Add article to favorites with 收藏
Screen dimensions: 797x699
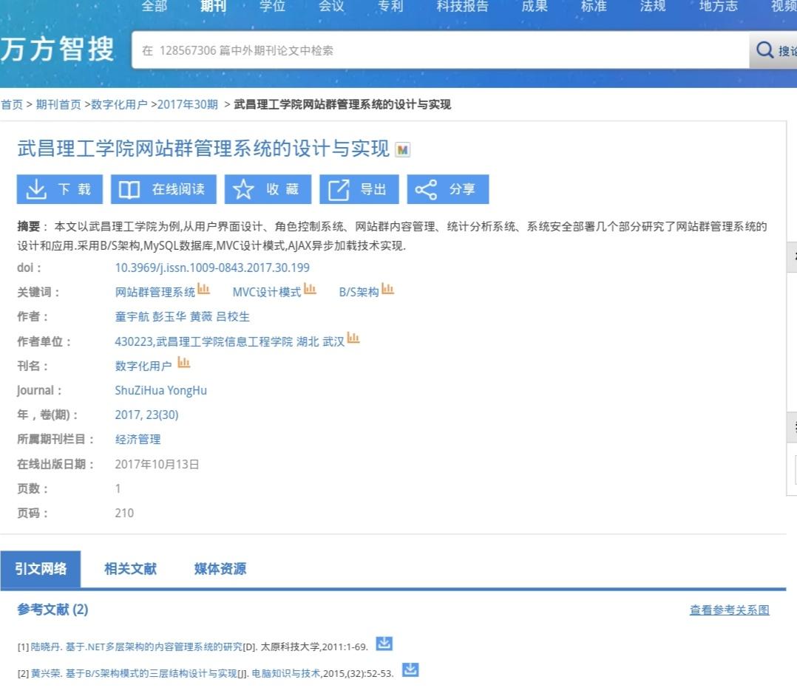(x=268, y=189)
